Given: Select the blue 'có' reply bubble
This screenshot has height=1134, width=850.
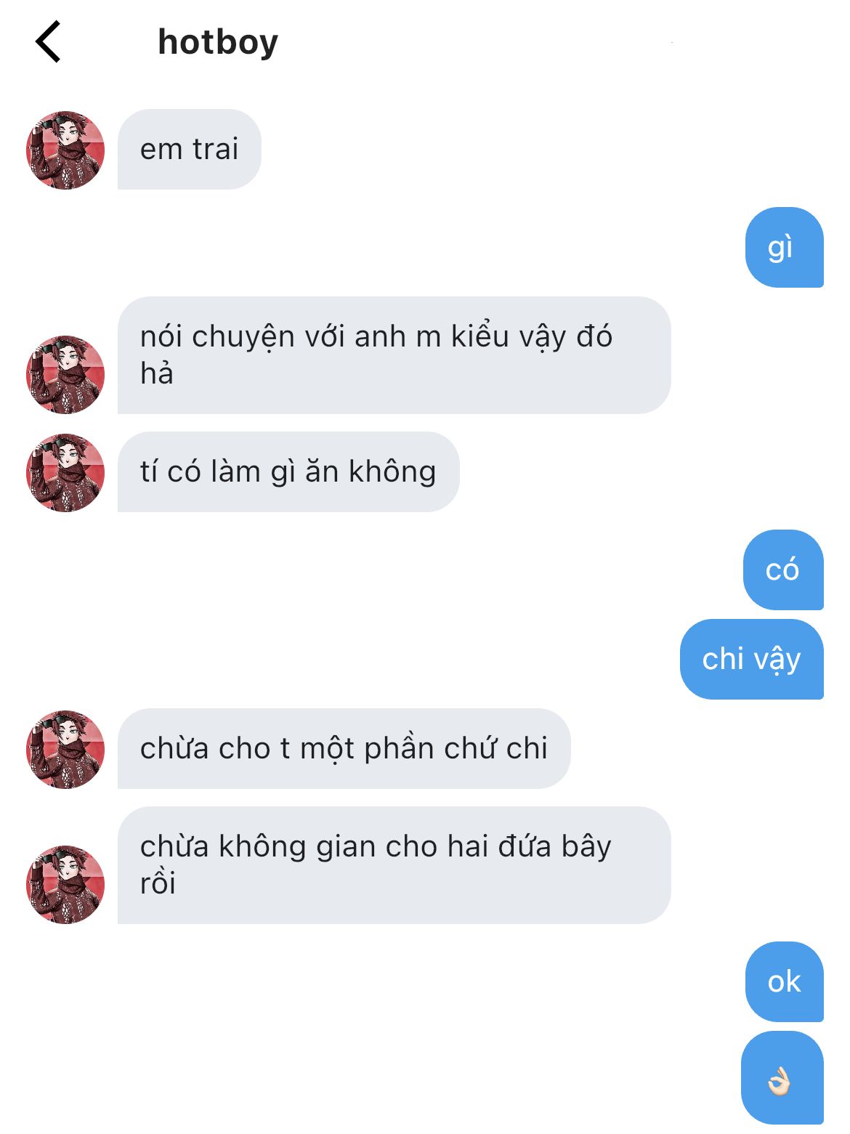Looking at the screenshot, I should [x=783, y=570].
